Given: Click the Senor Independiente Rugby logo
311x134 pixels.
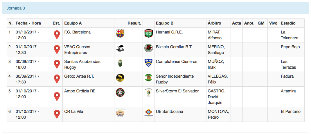Looking at the screenshot, I should point(148,78).
